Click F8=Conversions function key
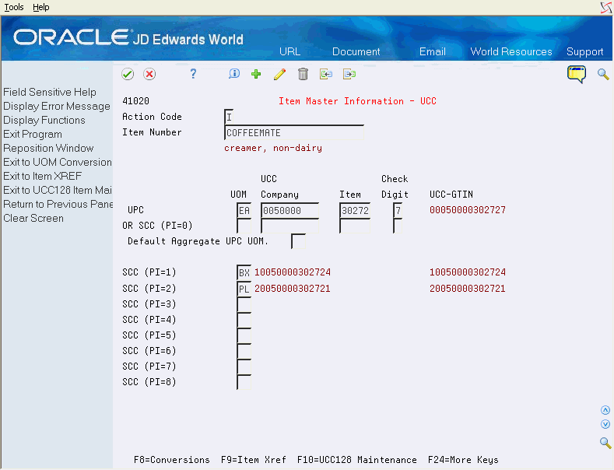Viewport: 614px width, 470px height. point(171,460)
